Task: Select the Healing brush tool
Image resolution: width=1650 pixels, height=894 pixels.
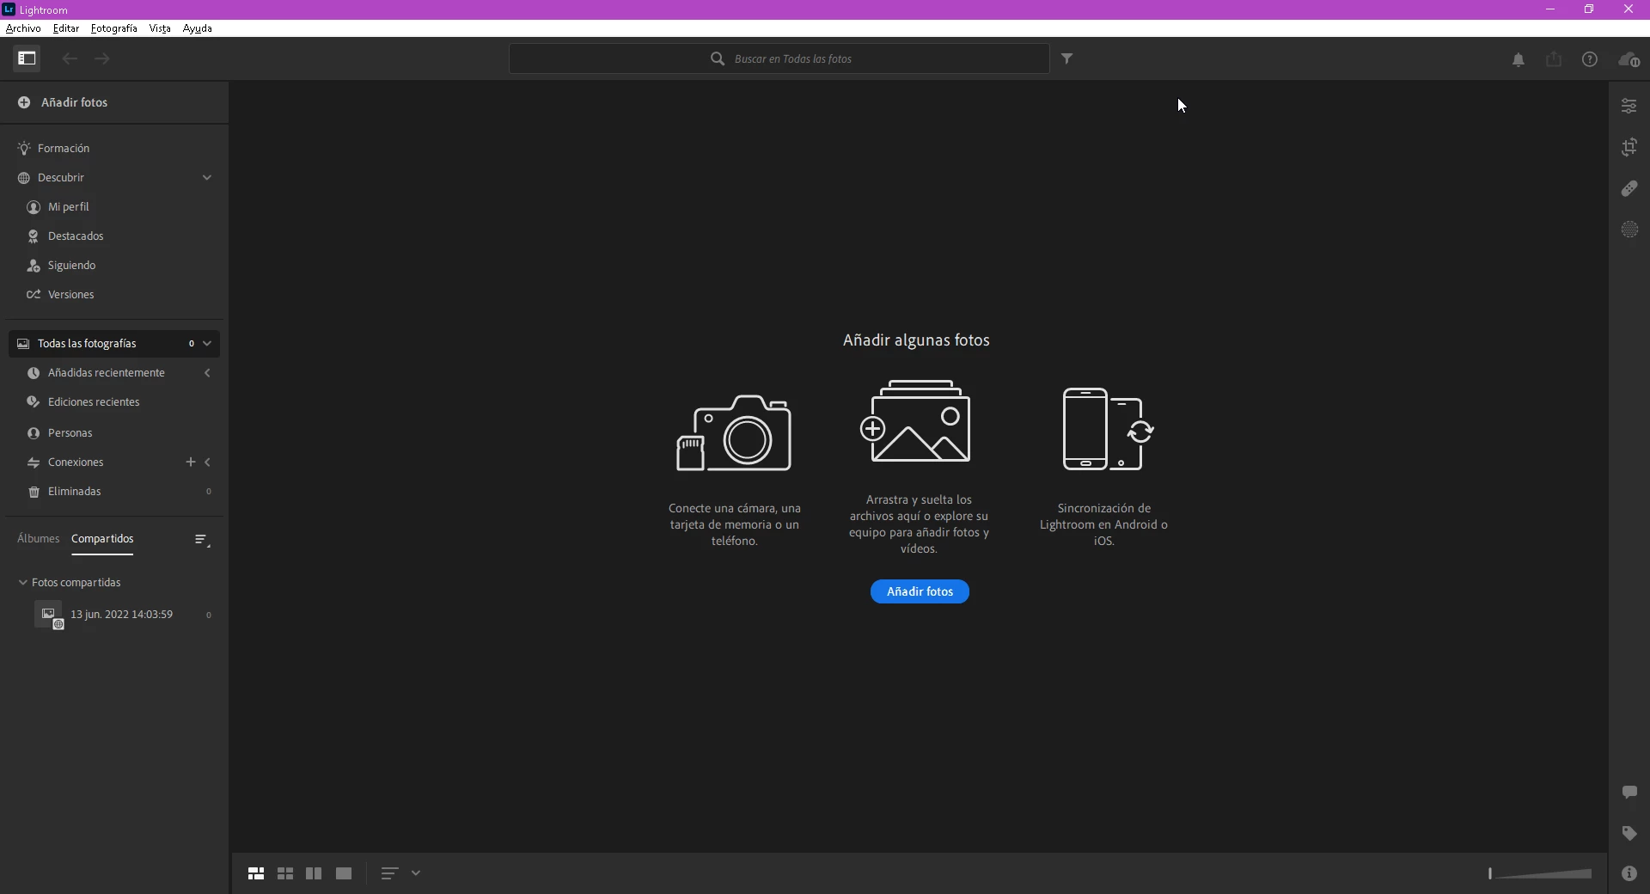Action: click(1629, 188)
